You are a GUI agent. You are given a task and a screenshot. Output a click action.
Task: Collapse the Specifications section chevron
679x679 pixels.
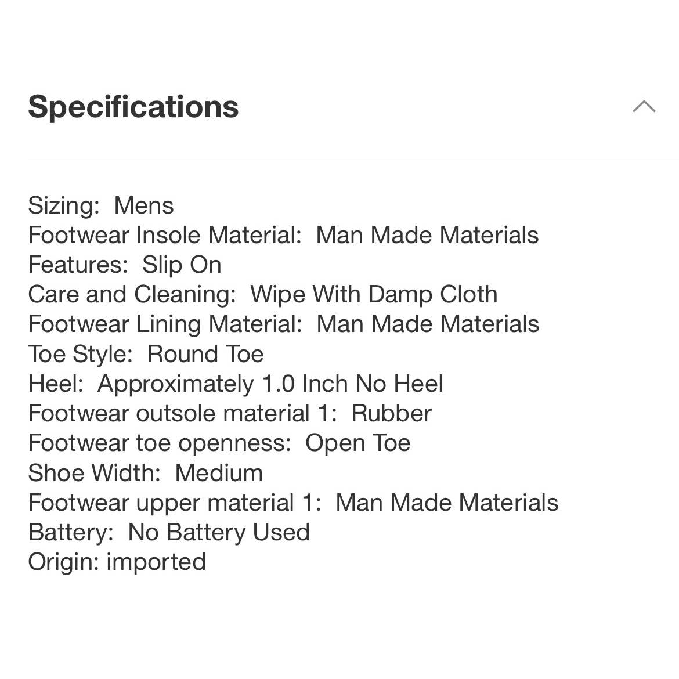(644, 107)
